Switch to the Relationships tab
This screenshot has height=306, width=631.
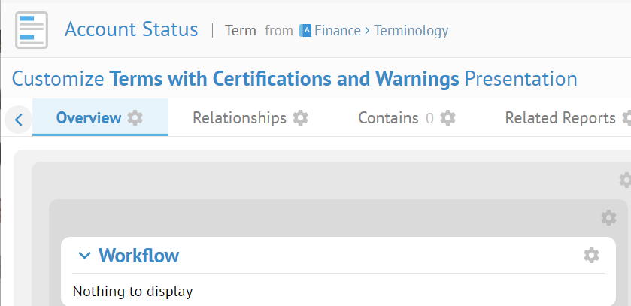click(x=239, y=118)
